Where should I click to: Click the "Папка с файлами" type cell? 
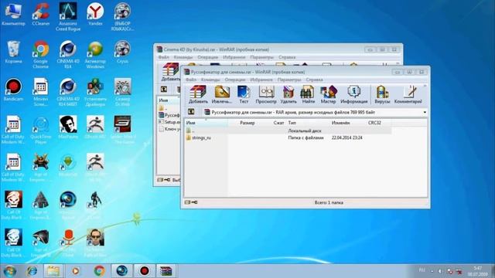306,137
